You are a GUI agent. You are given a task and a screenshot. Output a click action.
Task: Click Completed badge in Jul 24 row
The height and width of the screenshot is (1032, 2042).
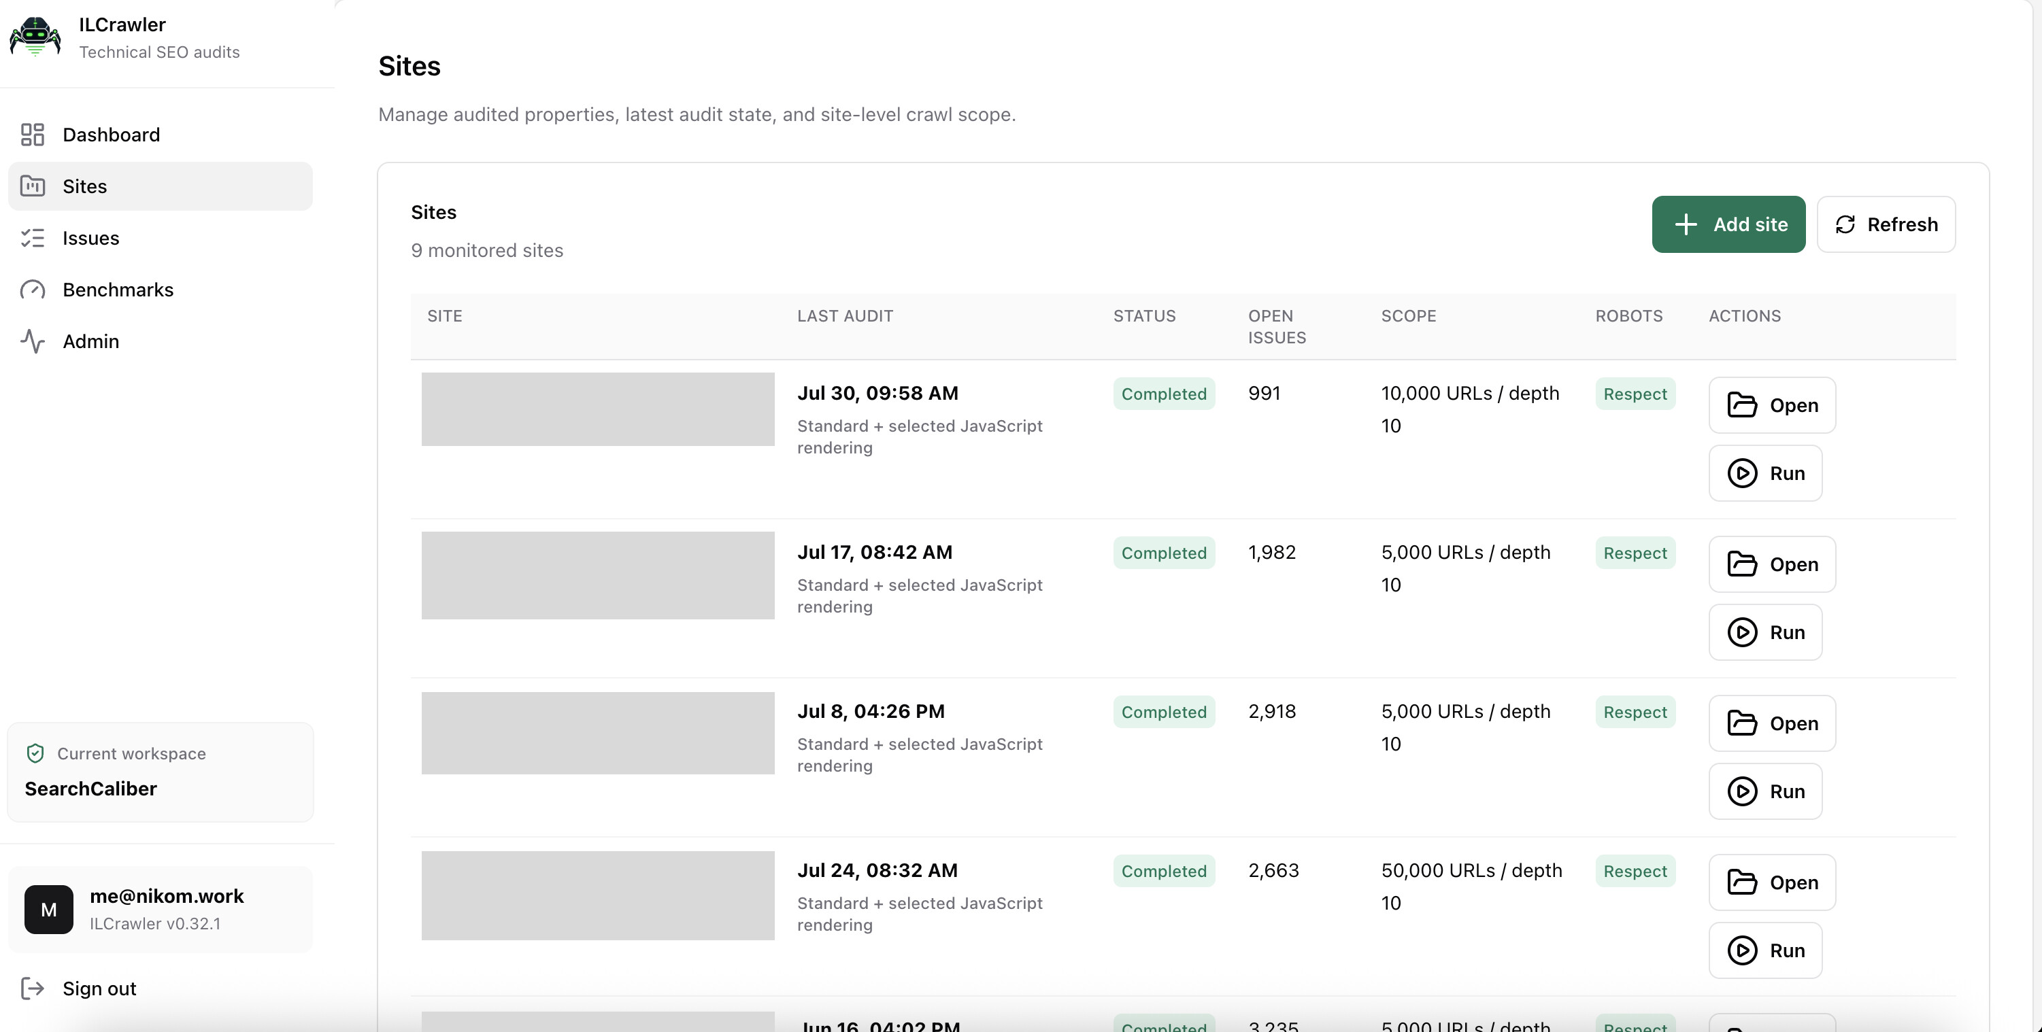click(1164, 872)
